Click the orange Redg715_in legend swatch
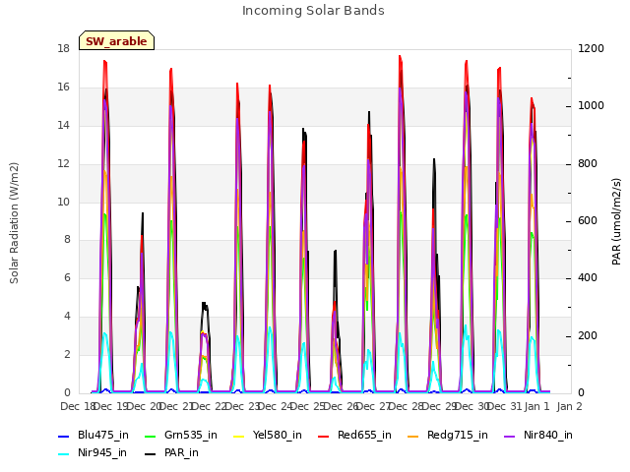This screenshot has height=472, width=630. [413, 437]
